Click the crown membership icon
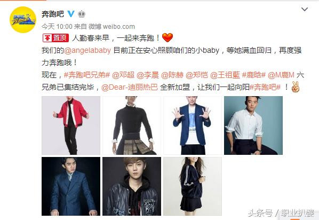The image size is (319, 220). [x=82, y=14]
